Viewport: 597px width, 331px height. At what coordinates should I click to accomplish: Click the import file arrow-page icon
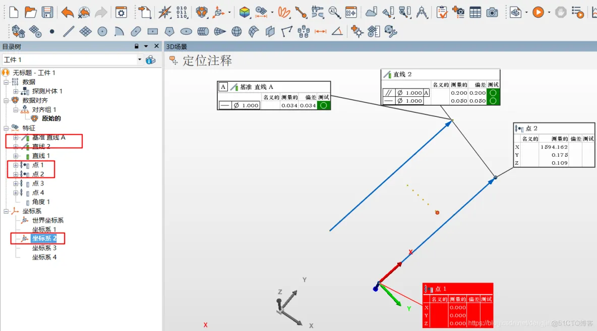coord(145,12)
